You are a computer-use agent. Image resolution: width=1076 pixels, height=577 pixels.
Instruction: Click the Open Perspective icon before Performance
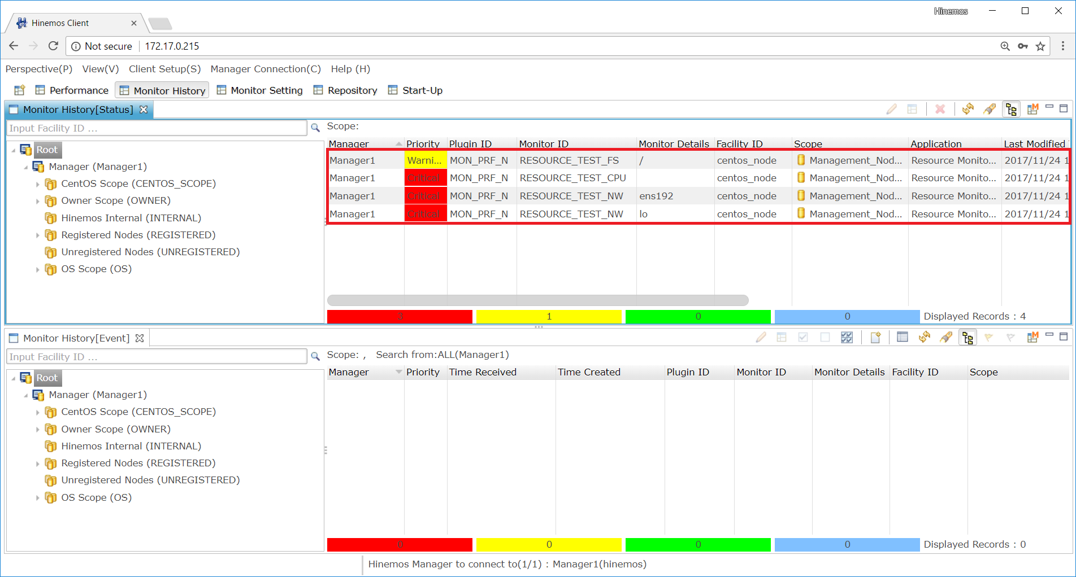click(x=20, y=90)
